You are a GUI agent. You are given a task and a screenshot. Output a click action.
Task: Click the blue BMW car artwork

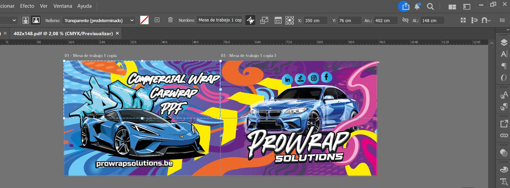tap(302, 109)
